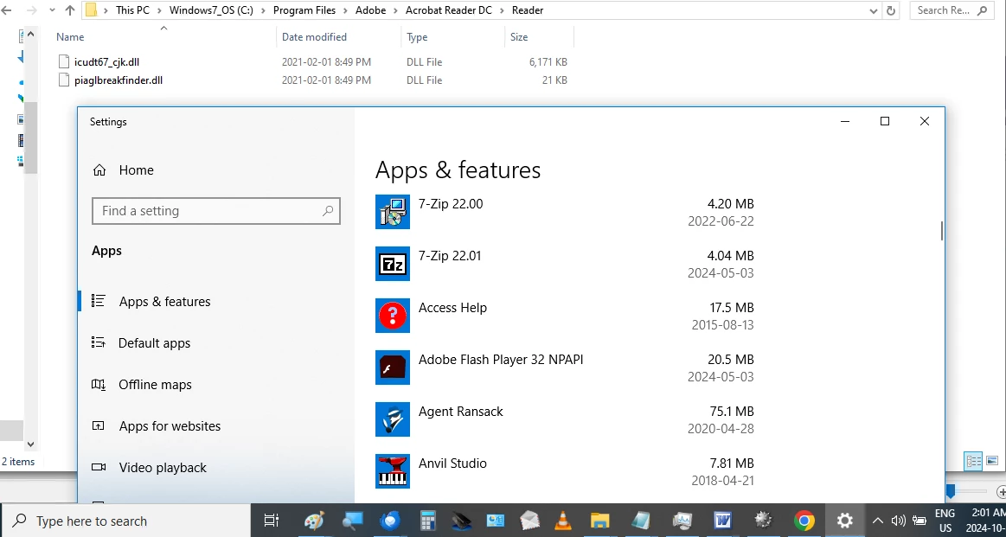
Task: Click the 7-Zip 22.01 app icon
Action: pyautogui.click(x=393, y=264)
